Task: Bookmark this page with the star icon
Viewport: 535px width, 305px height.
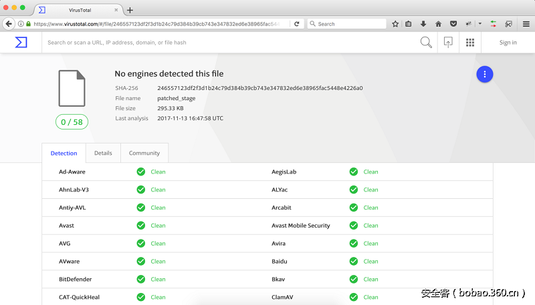Action: click(x=395, y=23)
